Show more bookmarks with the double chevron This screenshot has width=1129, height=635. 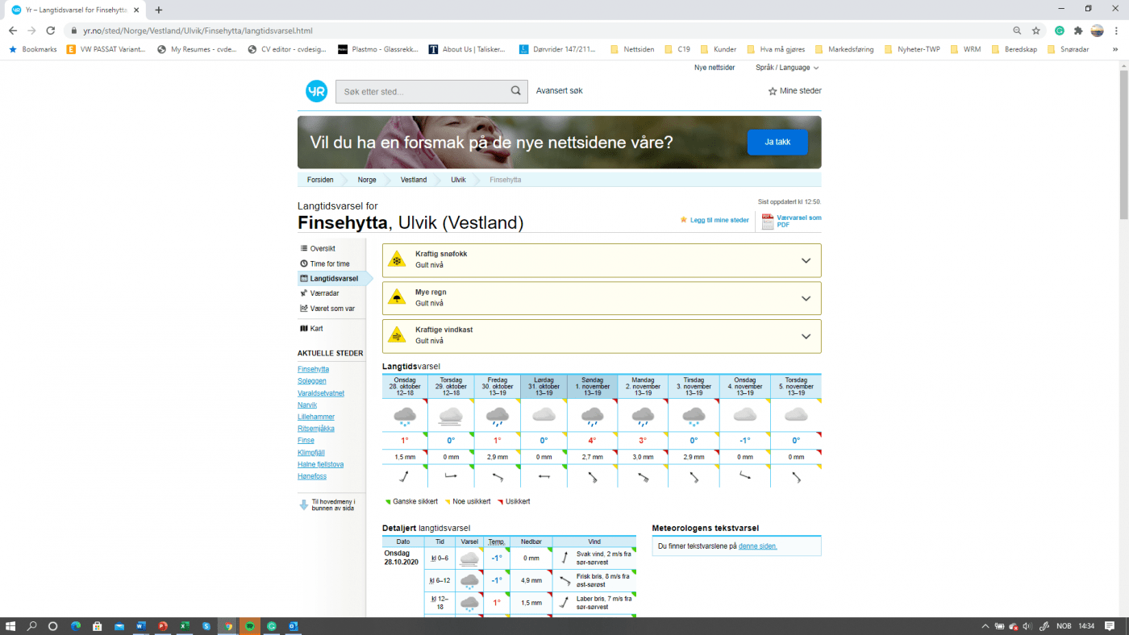1117,49
